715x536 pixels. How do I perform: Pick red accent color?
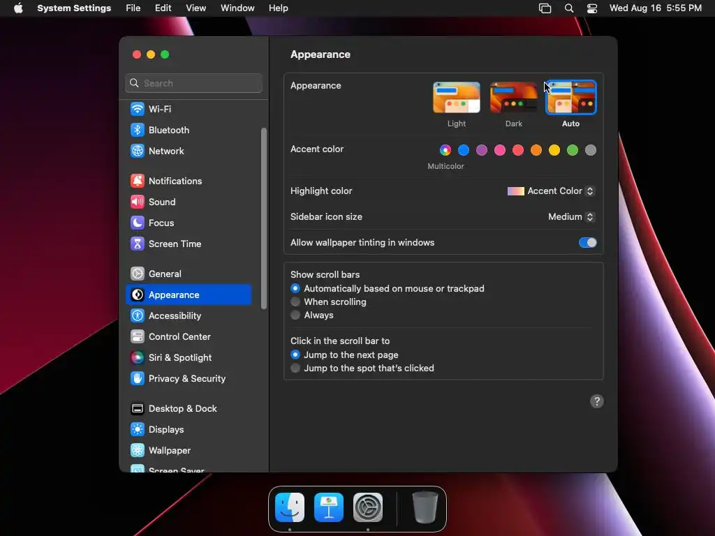click(x=518, y=150)
